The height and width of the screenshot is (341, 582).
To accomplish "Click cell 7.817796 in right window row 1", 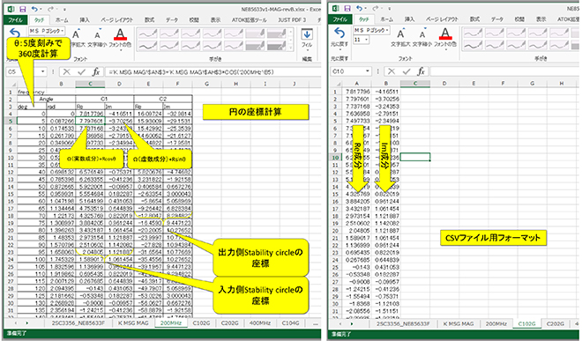I will coord(357,92).
